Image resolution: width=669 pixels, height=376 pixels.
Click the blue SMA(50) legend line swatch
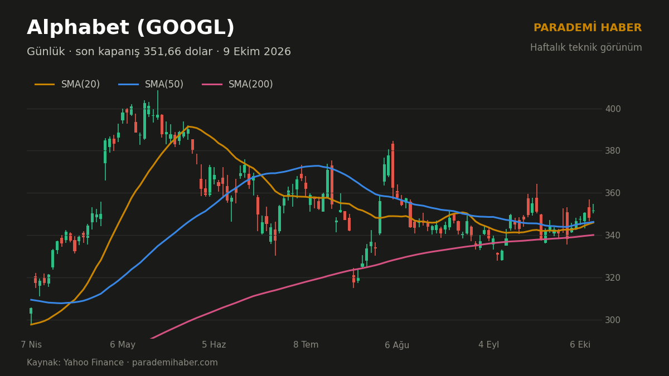pyautogui.click(x=128, y=85)
